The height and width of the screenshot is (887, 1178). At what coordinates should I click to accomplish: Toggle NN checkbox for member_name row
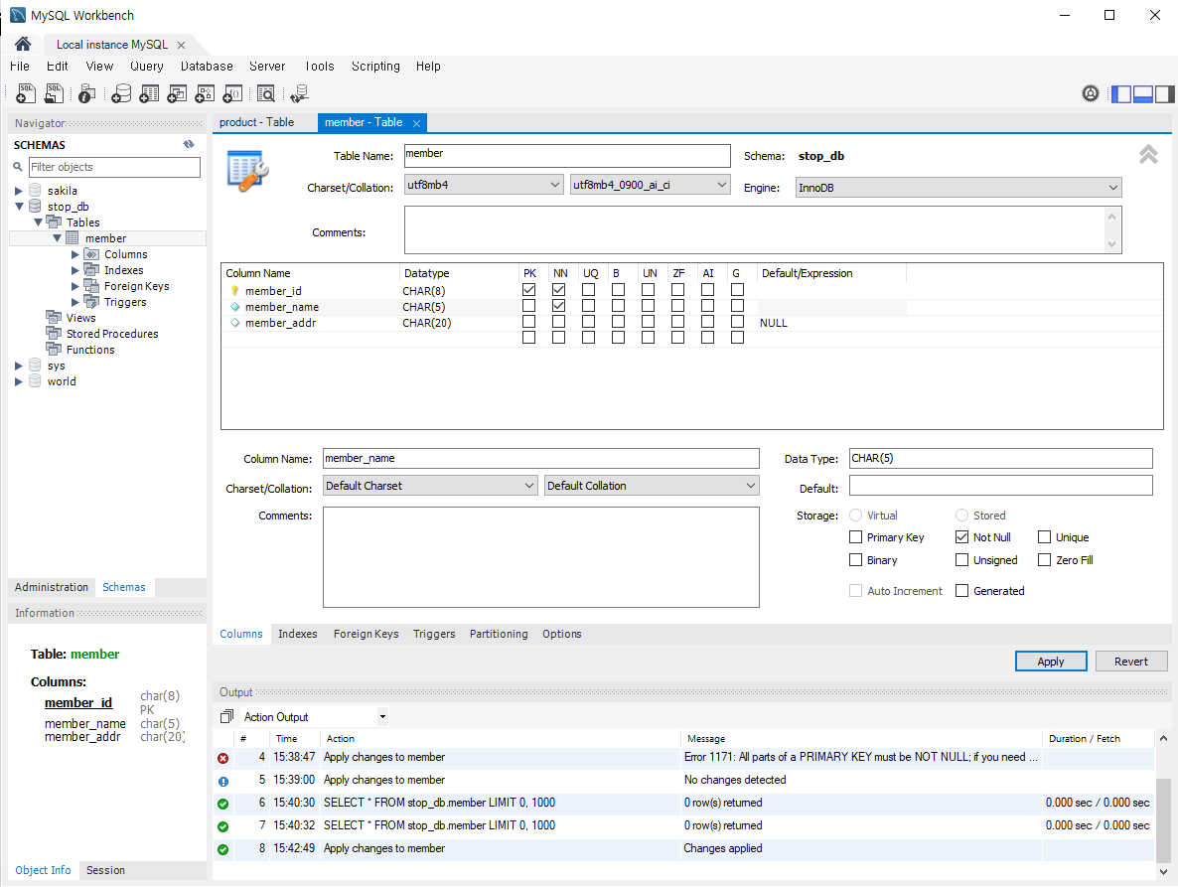coord(558,306)
